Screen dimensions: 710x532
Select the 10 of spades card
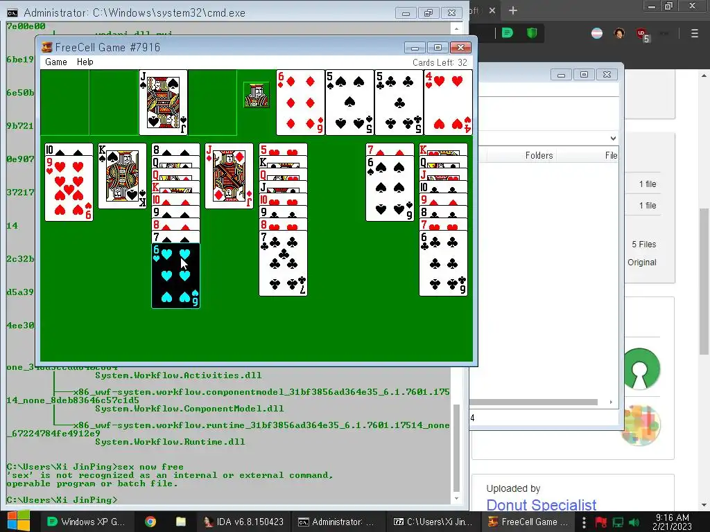(x=69, y=150)
